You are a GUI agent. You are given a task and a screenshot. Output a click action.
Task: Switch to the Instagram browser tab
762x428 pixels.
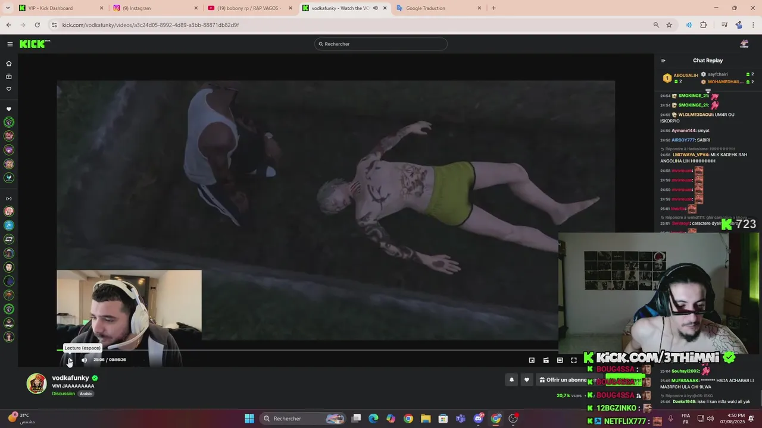pos(156,8)
